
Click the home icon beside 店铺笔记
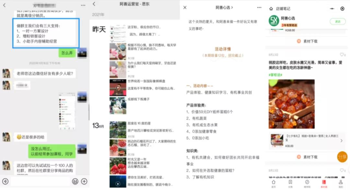point(271,8)
